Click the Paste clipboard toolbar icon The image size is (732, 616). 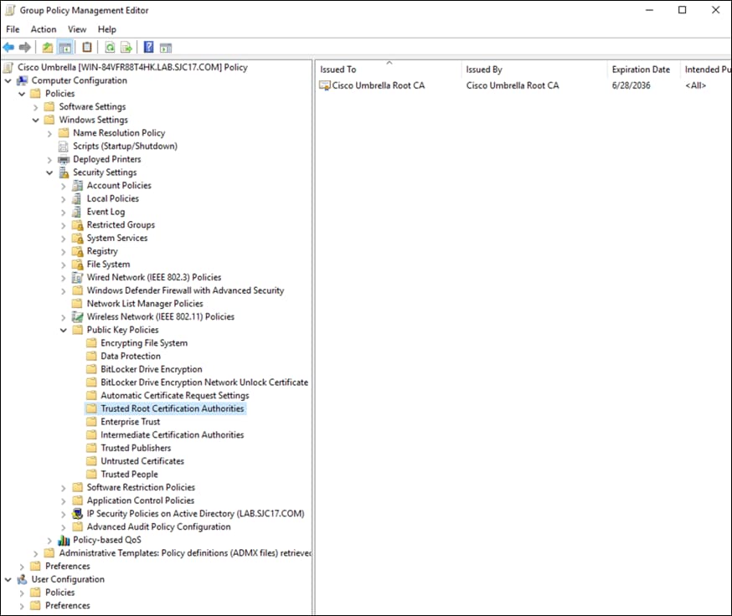87,47
